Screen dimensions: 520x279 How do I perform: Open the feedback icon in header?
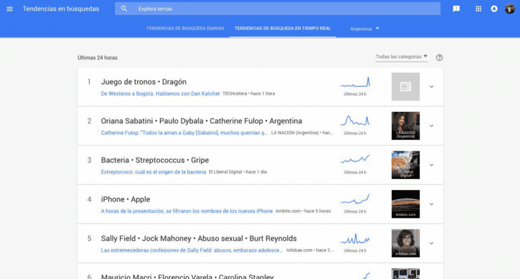[456, 8]
